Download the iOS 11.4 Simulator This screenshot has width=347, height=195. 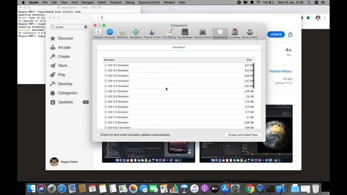coord(106,101)
